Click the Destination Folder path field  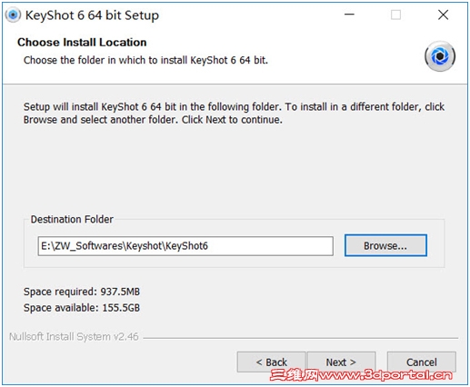[x=185, y=246]
